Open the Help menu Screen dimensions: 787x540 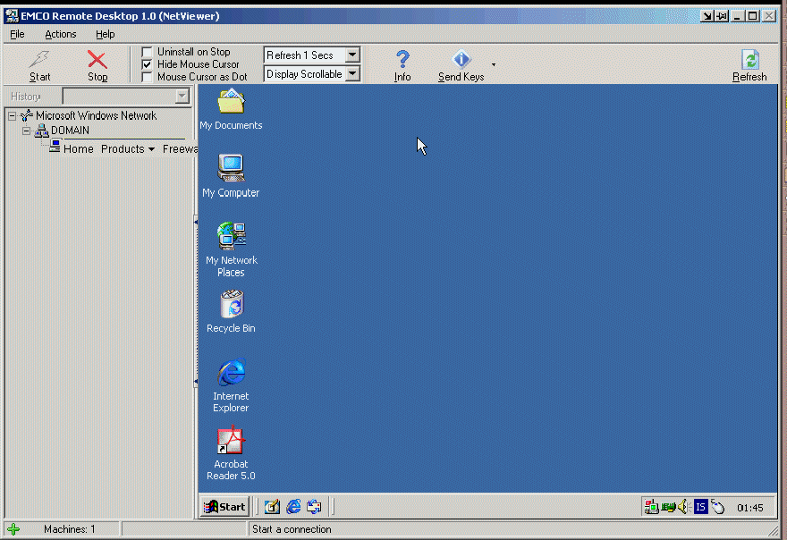coord(105,34)
